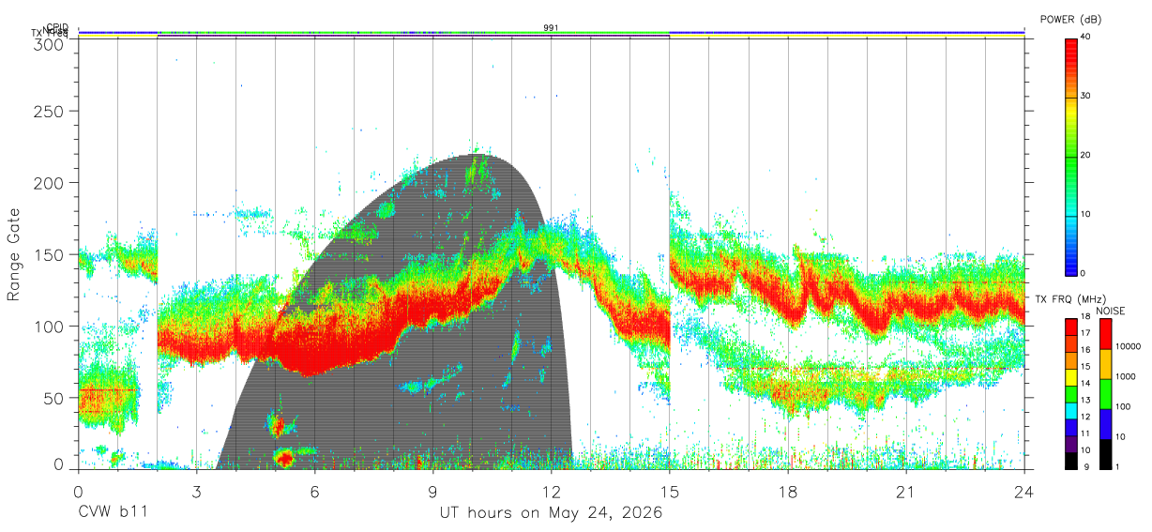Click the '16' label on the TX FRQ scale

pos(1086,349)
